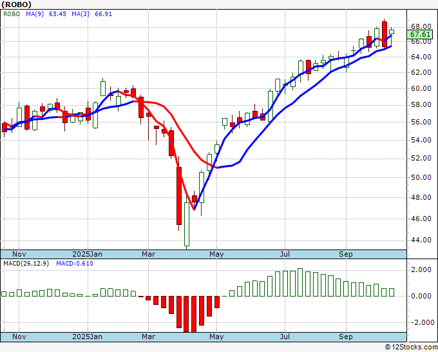
Task: Click the 64.00 price axis label
Action: [421, 57]
